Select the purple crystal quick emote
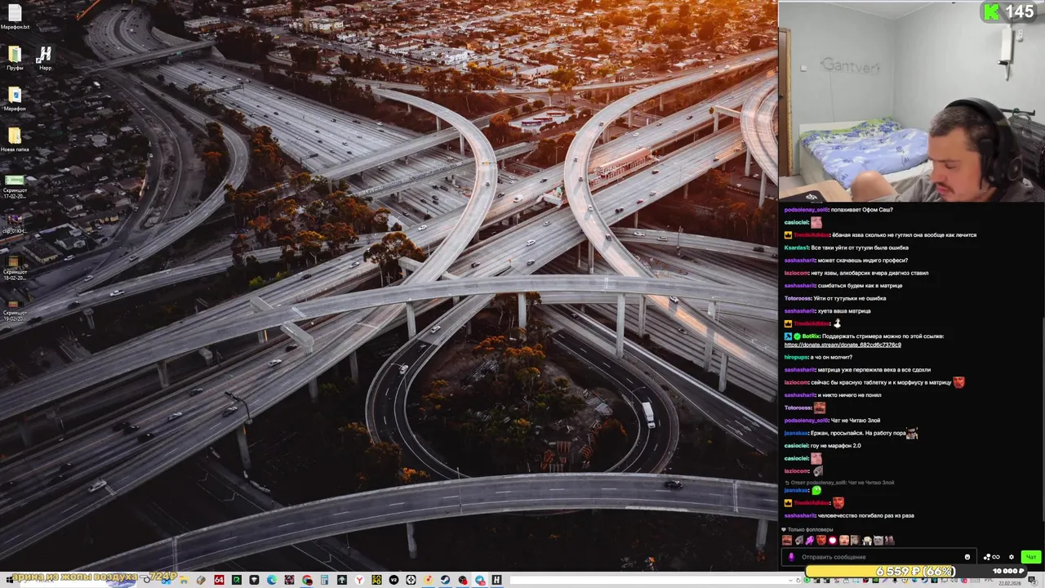This screenshot has width=1045, height=588. pyautogui.click(x=809, y=540)
